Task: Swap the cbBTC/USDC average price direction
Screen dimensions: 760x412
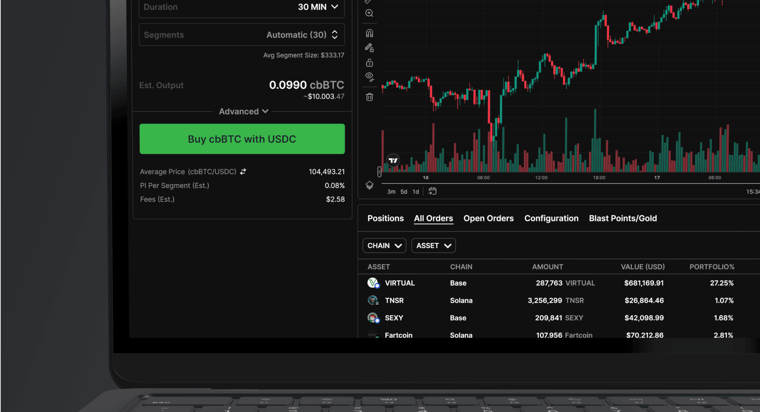Action: click(243, 172)
